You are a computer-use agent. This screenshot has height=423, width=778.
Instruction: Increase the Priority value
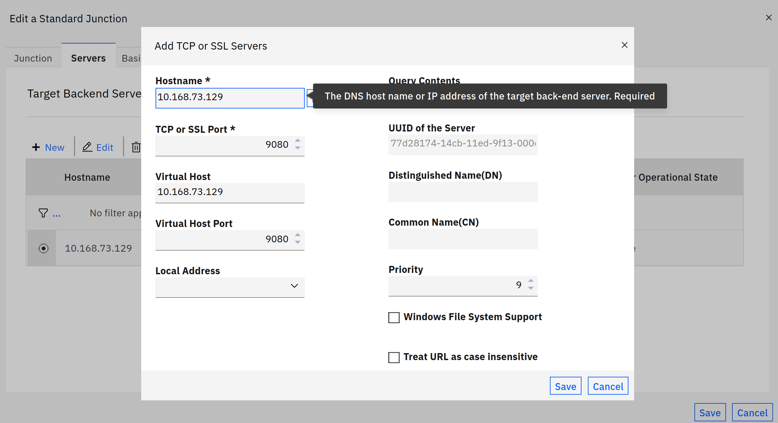531,281
